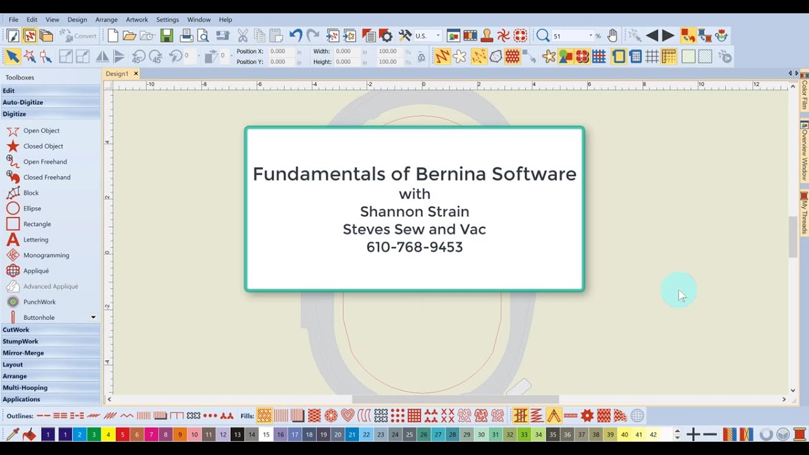Viewport: 809px width, 455px height.
Task: Select white thread color 15
Action: 266,435
